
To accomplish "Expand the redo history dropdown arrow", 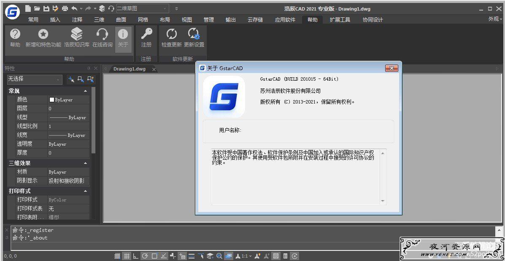I will click(x=95, y=9).
